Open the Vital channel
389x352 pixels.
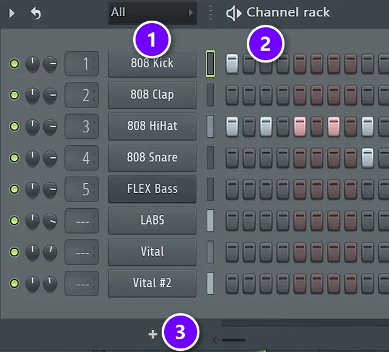pos(152,252)
